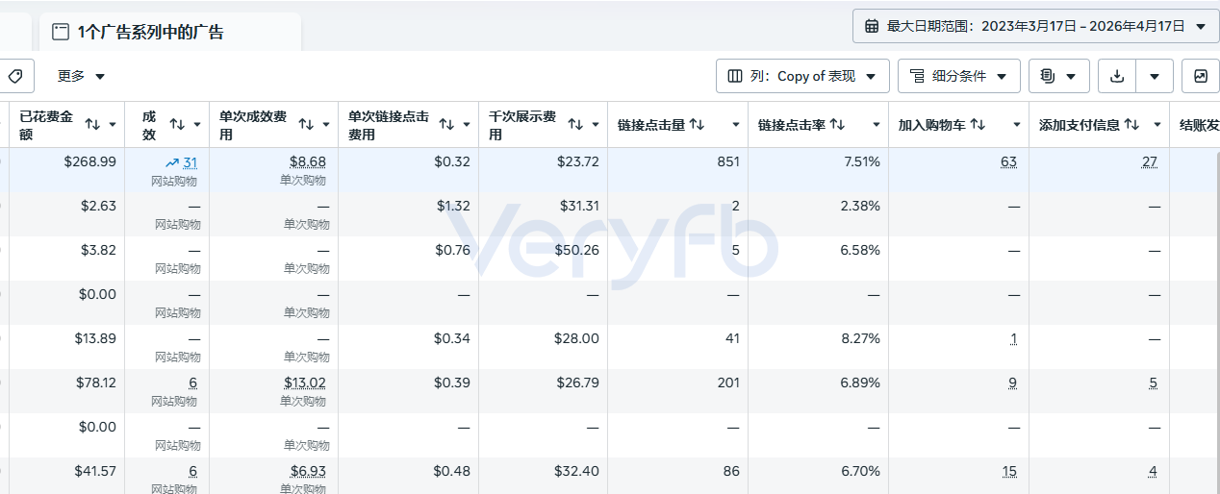Click the $78.12 amount spent cell
This screenshot has width=1220, height=494.
pos(96,383)
